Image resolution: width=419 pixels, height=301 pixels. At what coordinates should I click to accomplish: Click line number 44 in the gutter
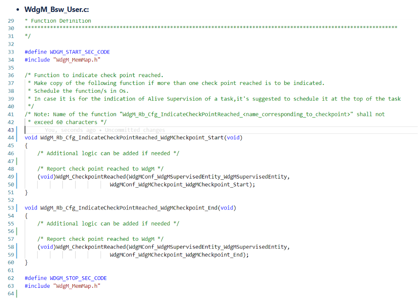tap(11, 138)
